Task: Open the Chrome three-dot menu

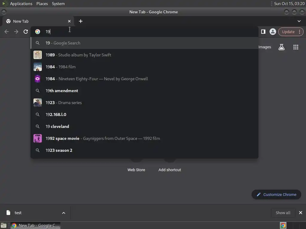Action: pyautogui.click(x=299, y=32)
